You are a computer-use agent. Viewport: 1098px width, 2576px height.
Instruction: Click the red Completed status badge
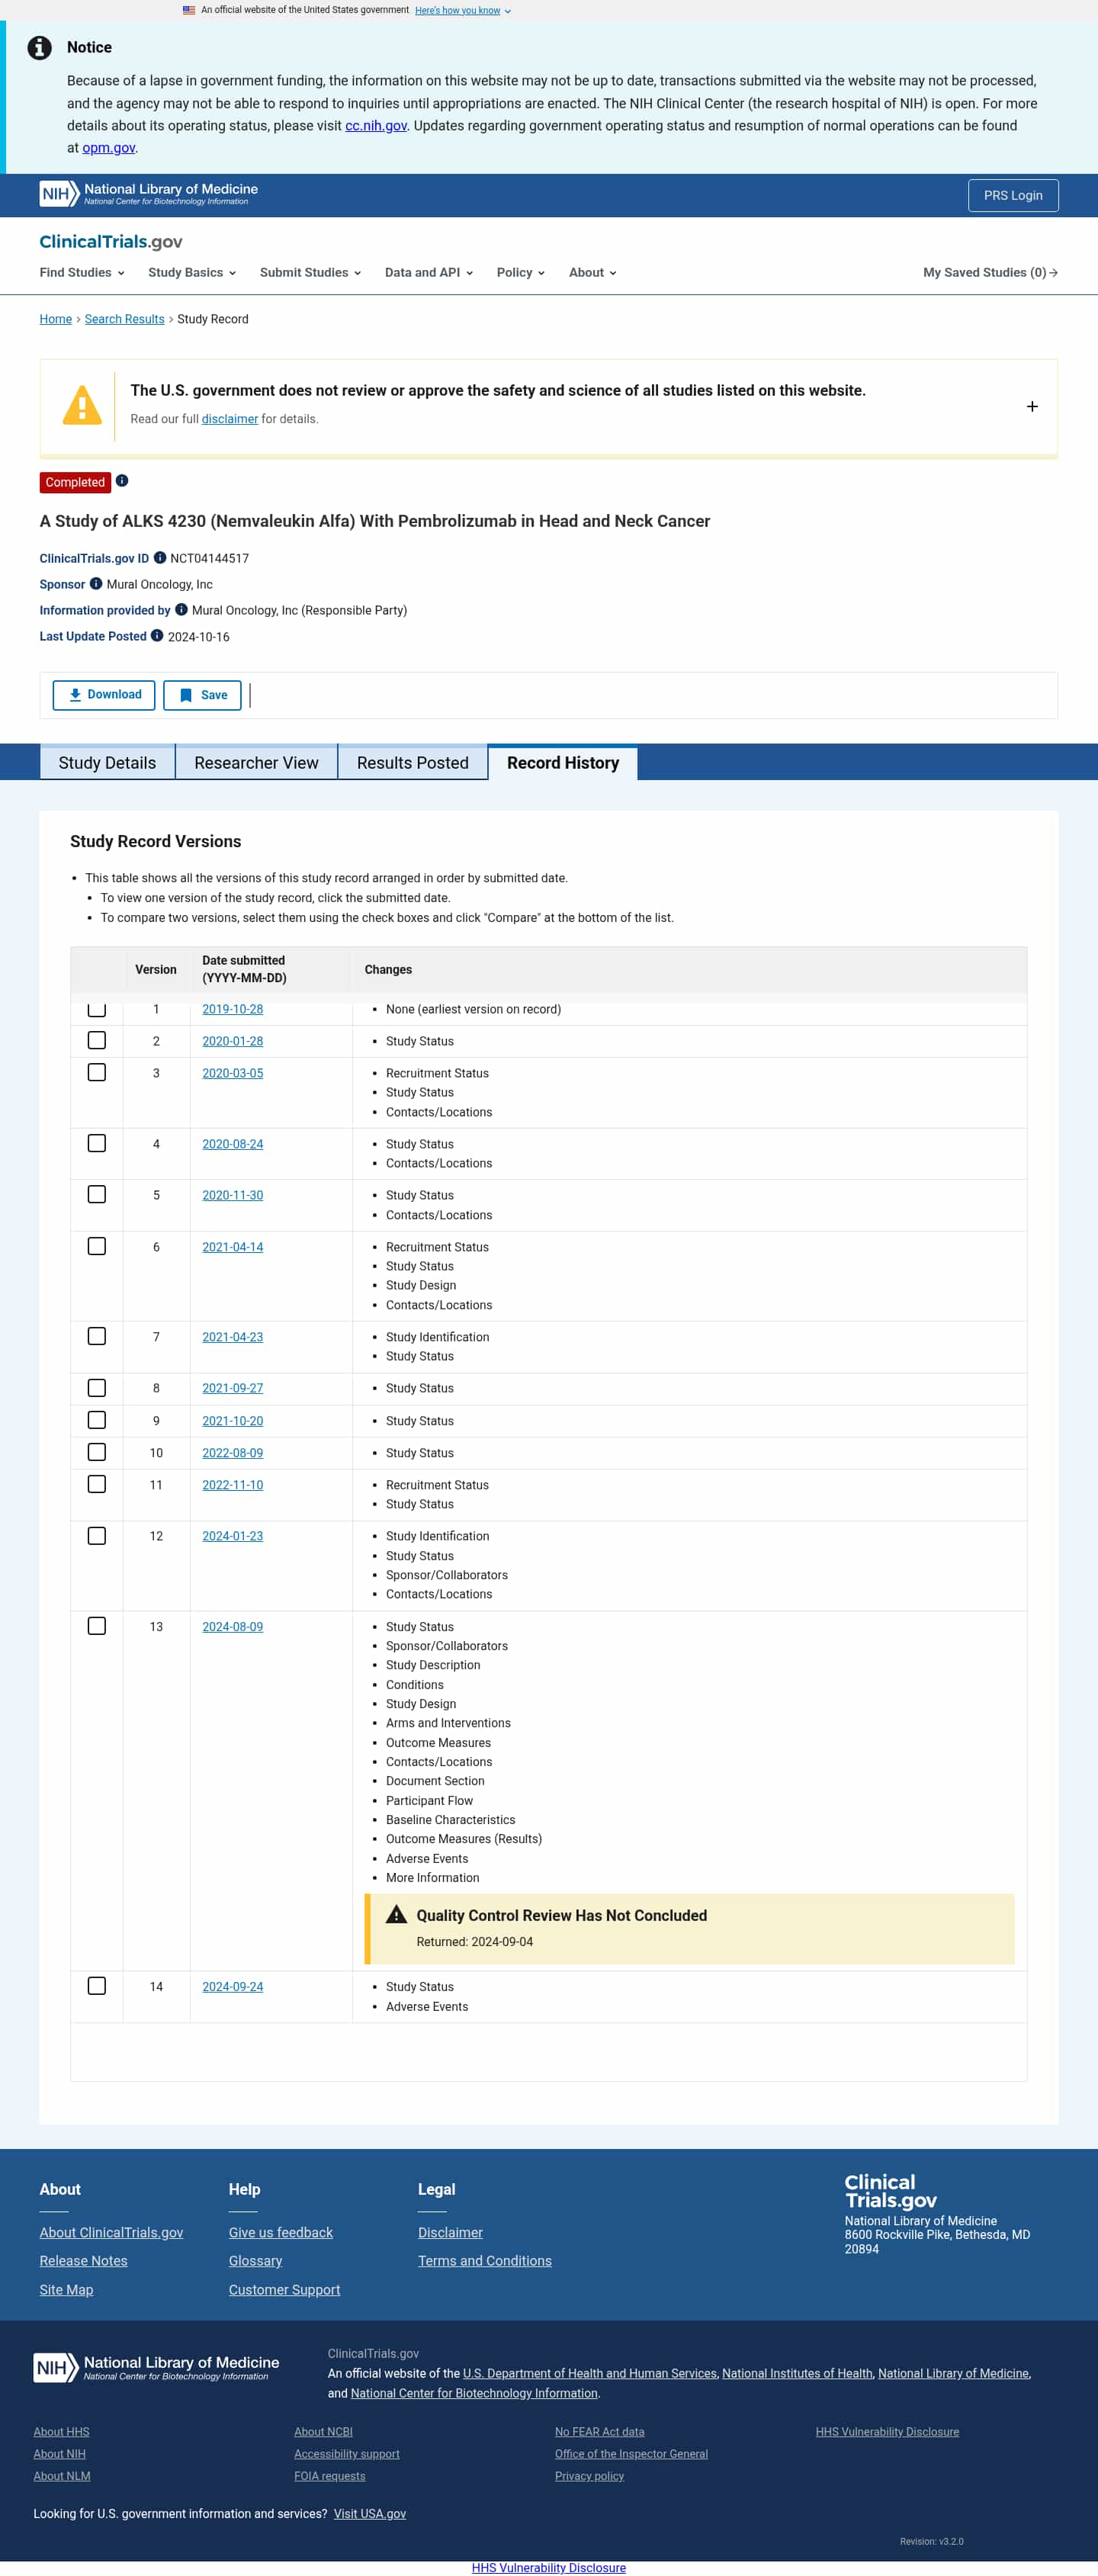pos(75,483)
